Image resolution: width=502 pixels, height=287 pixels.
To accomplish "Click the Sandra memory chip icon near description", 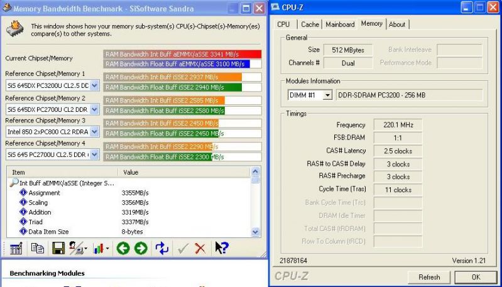I will [14, 30].
